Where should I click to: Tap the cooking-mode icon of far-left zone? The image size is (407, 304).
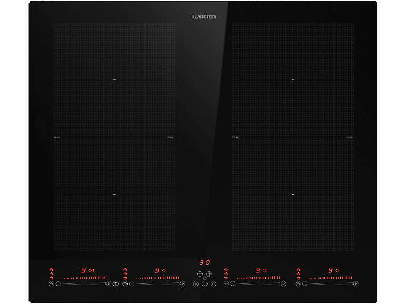point(51,284)
